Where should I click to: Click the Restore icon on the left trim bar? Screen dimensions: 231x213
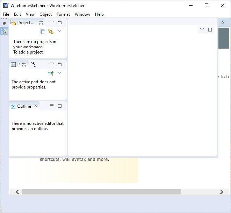[x=4, y=23]
